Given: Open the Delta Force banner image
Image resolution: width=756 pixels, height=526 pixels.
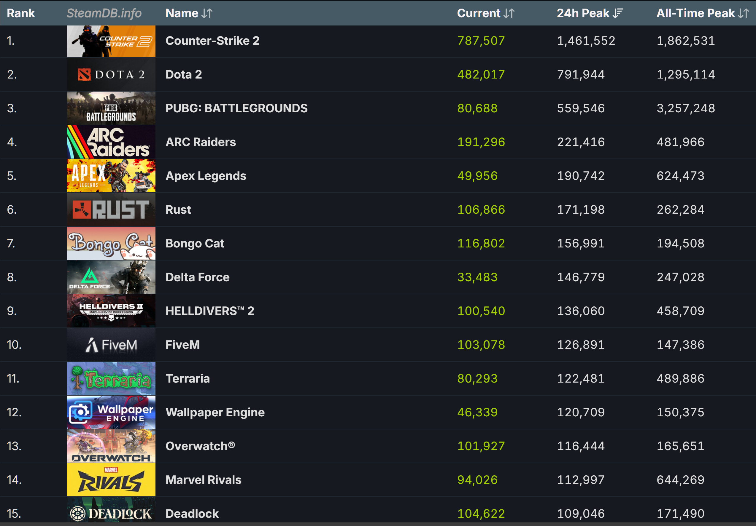Looking at the screenshot, I should pos(111,277).
